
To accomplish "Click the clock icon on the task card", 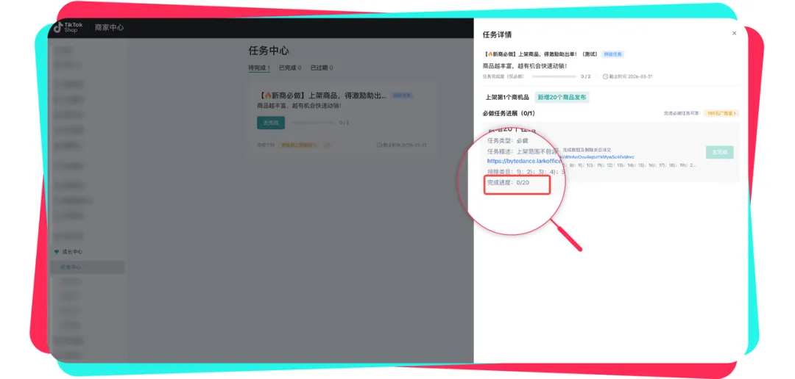I will click(379, 145).
